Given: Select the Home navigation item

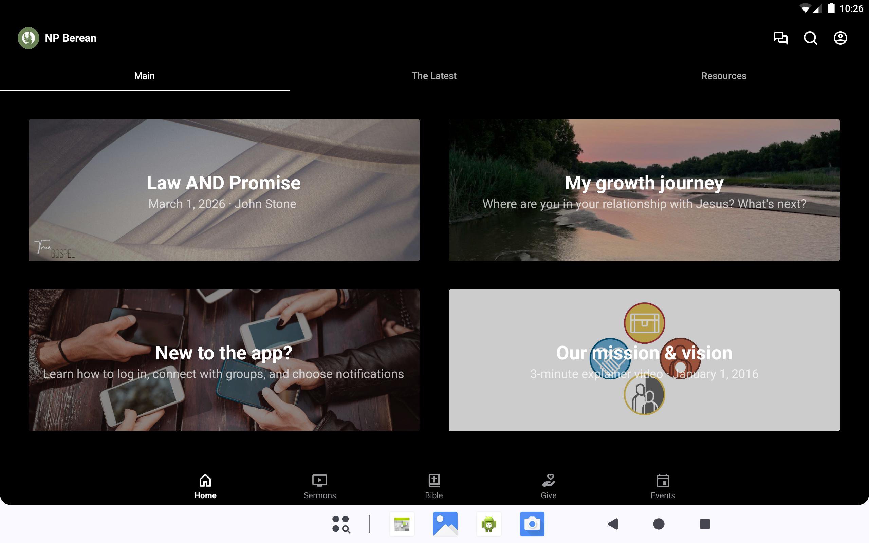Looking at the screenshot, I should pyautogui.click(x=205, y=486).
